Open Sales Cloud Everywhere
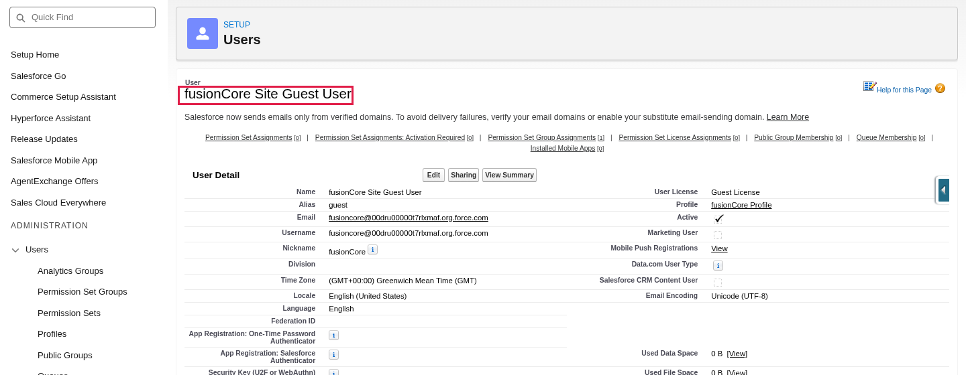Image resolution: width=966 pixels, height=375 pixels. [58, 203]
